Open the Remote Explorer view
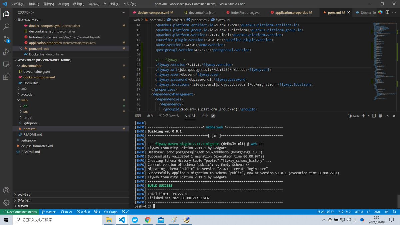Image resolution: width=400 pixels, height=225 pixels. [6, 64]
